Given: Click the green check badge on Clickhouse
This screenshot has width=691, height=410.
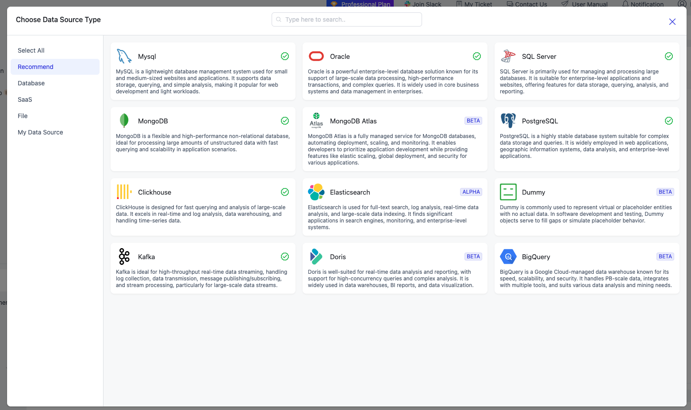Looking at the screenshot, I should (285, 192).
